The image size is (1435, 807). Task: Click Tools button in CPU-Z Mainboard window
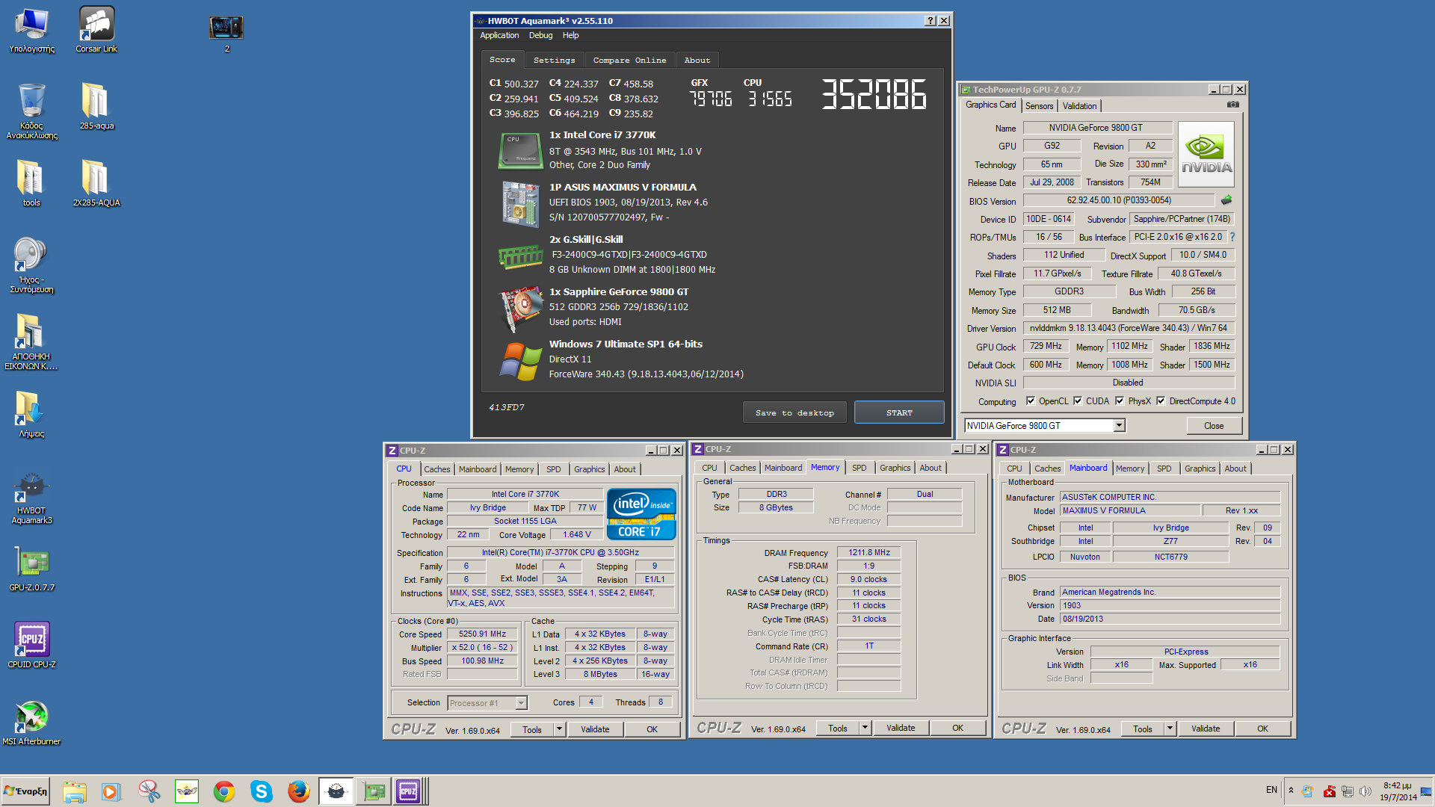click(1143, 729)
